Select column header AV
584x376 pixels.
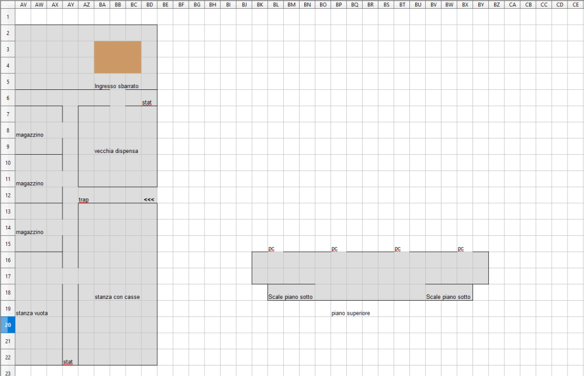23,5
